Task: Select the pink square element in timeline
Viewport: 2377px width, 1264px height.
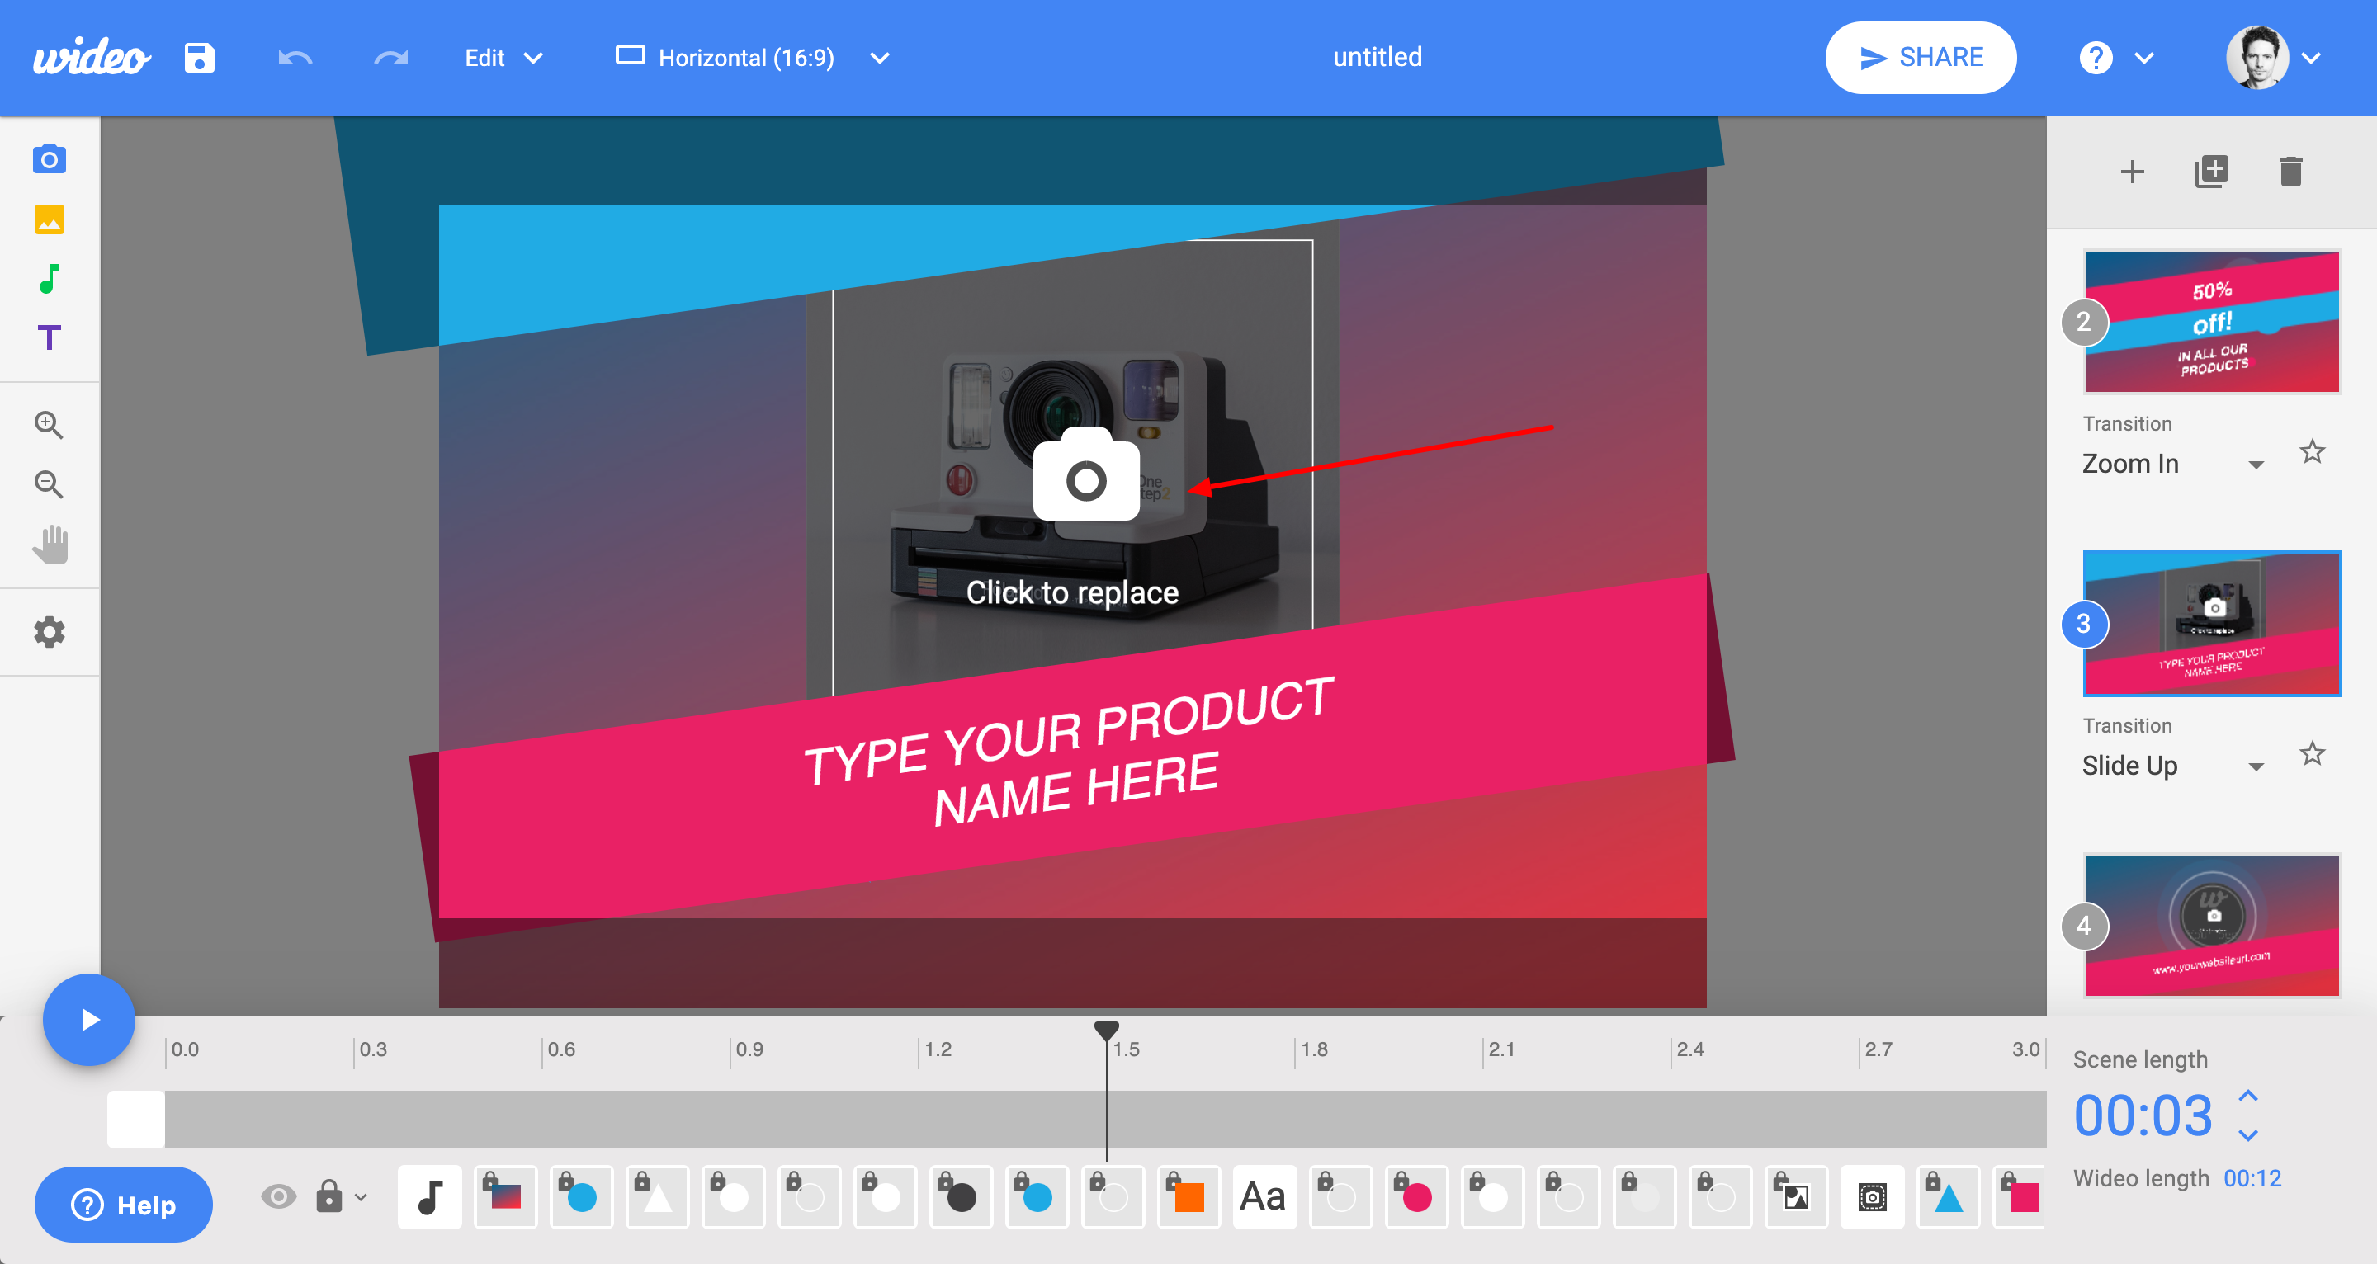Action: tap(2020, 1196)
